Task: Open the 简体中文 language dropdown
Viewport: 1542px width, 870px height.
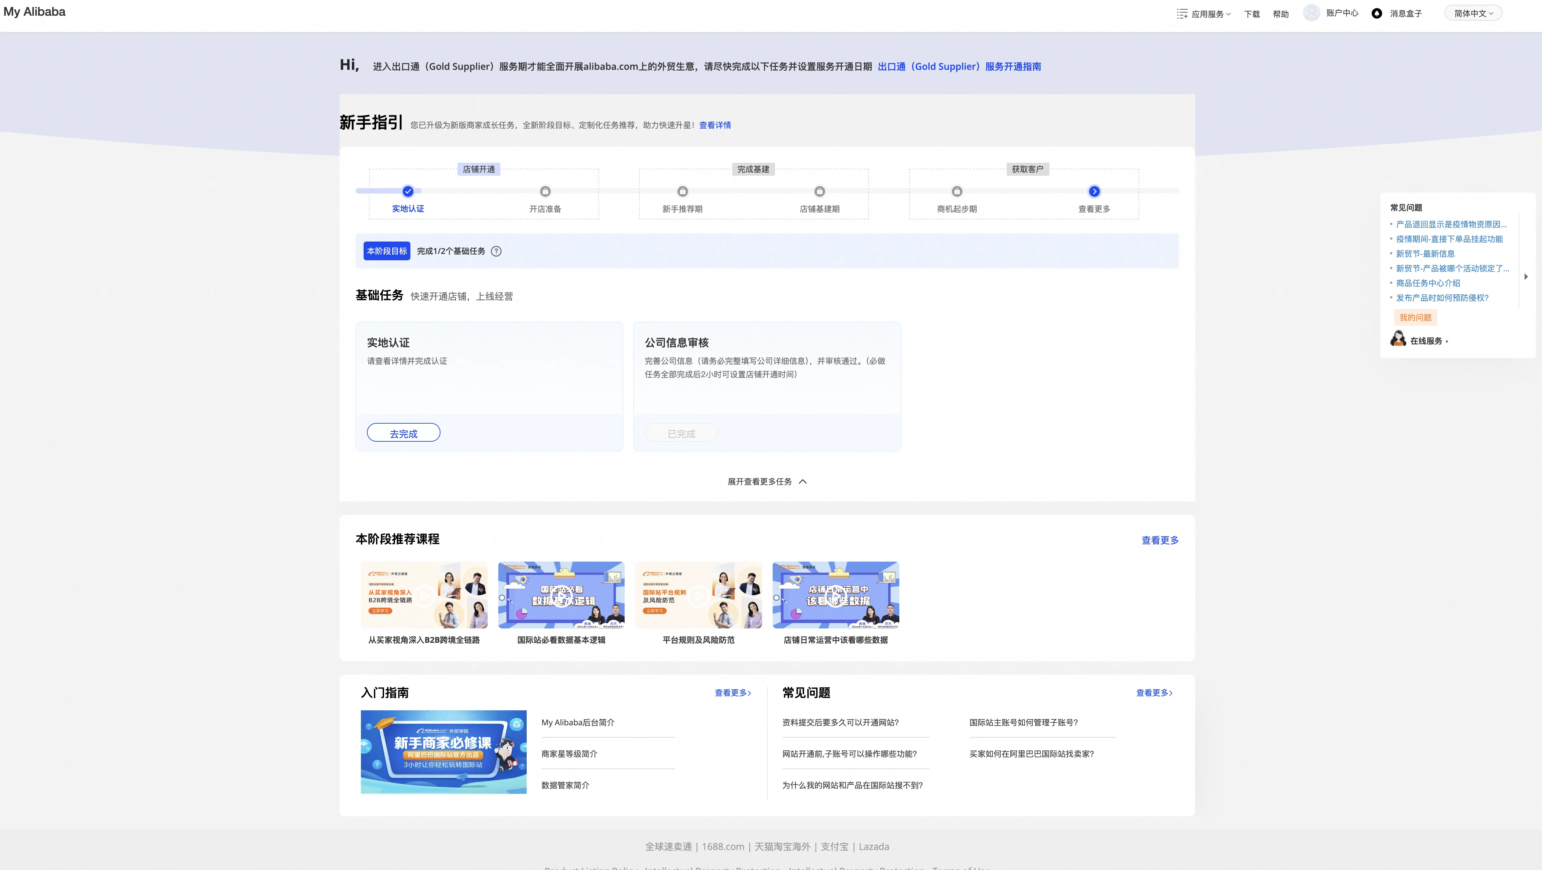Action: pos(1473,13)
